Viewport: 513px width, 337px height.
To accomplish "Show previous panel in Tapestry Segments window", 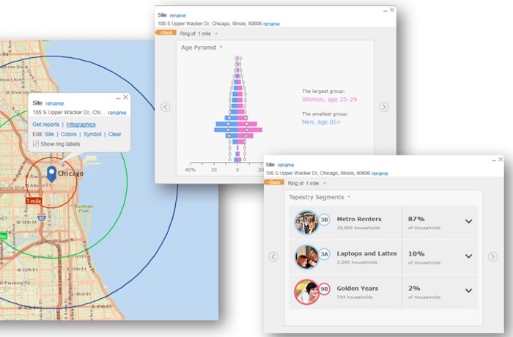I will [x=273, y=257].
